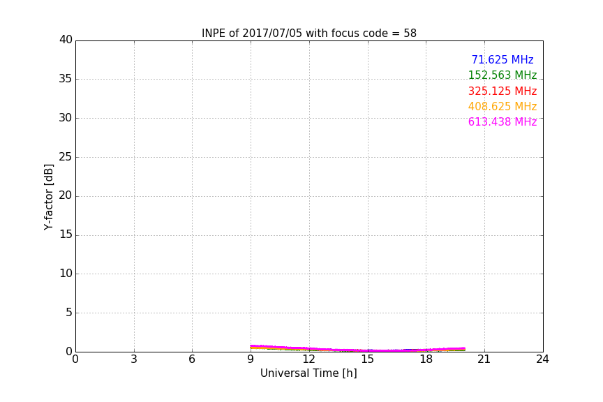Click x-axis tick value 6
Viewport: 603px width, 402px height.
pos(192,359)
